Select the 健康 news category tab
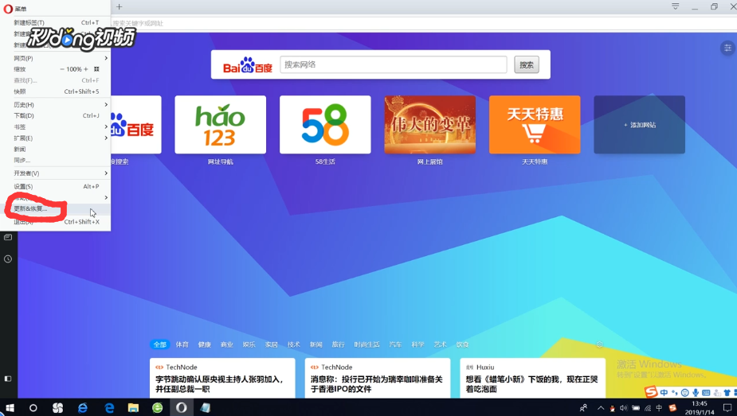 tap(205, 344)
